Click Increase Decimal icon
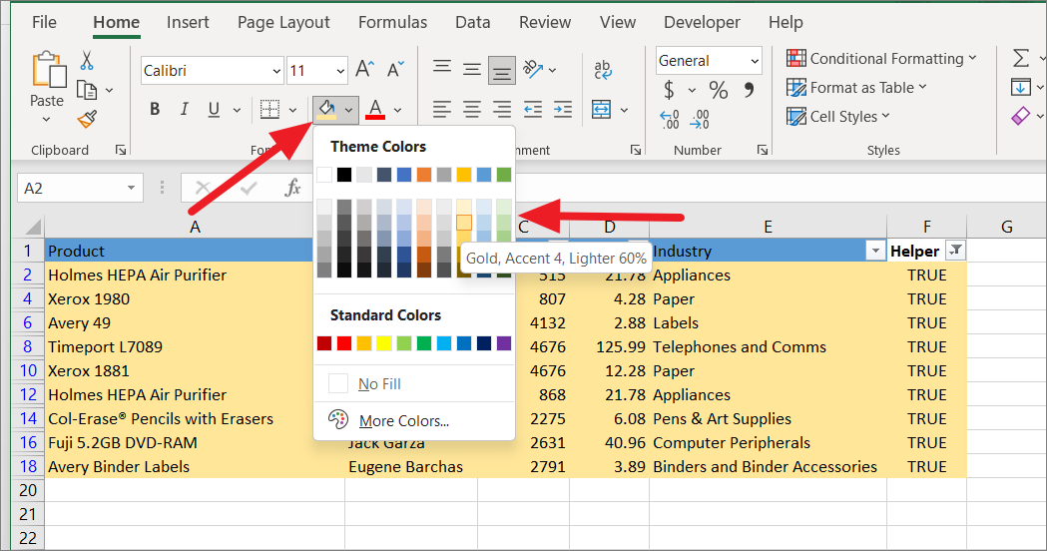This screenshot has height=551, width=1047. (x=670, y=119)
